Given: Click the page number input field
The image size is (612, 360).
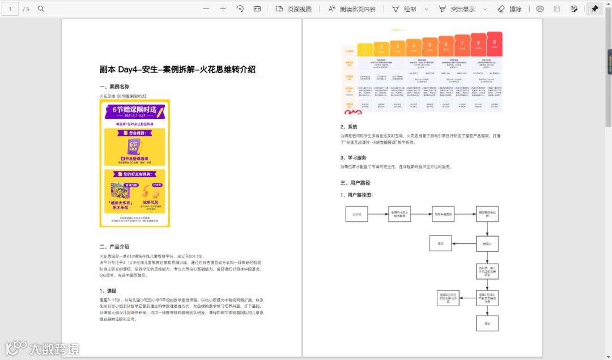Looking at the screenshot, I should (x=10, y=8).
